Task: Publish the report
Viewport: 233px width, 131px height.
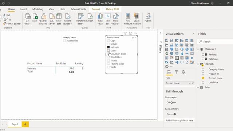Action: (x=148, y=18)
